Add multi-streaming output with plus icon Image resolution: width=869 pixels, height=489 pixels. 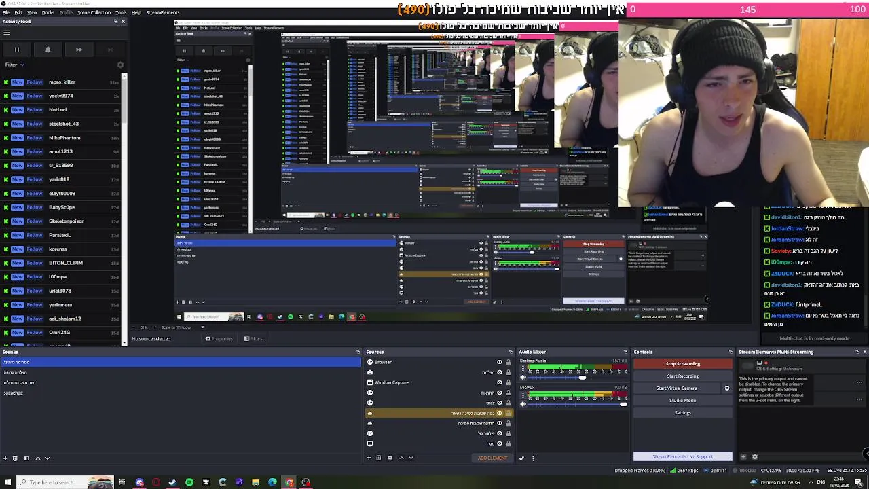pyautogui.click(x=743, y=456)
